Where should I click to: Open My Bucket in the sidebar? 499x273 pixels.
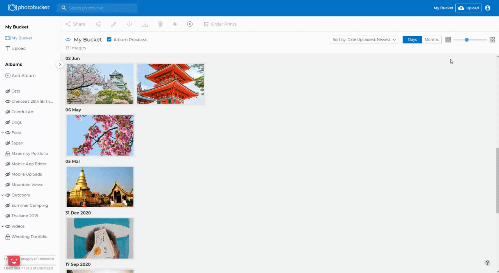point(19,38)
